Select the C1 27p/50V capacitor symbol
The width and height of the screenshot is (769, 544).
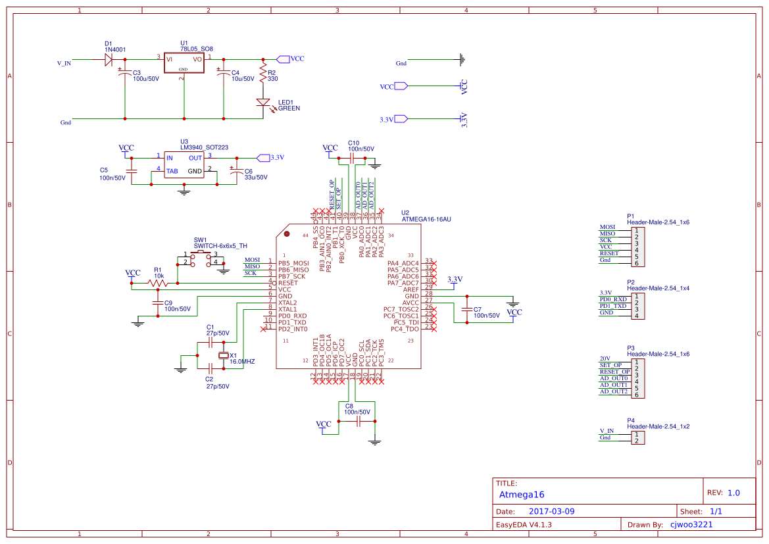click(211, 343)
